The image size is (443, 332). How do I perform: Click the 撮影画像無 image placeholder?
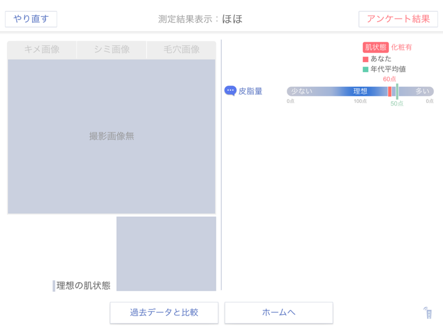[x=112, y=136]
